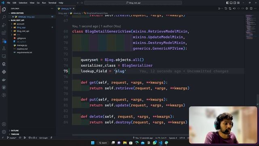This screenshot has width=259, height=146.
Task: Go back with the navigation arrow in the title bar
Action: (78, 3)
